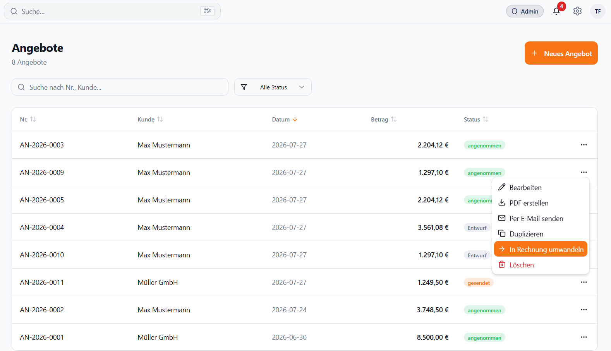Open the actions menu for AN-2026-0001
This screenshot has height=351, width=611.
click(x=584, y=337)
